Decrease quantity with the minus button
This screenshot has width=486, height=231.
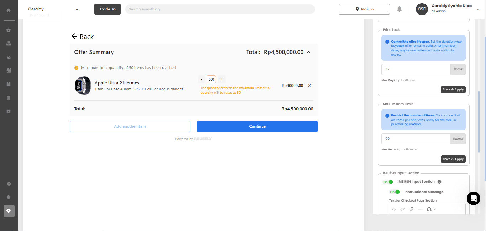[201, 79]
